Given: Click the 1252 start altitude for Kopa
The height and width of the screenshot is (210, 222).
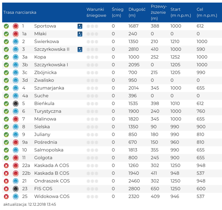Looking at the screenshot, I should [x=175, y=57].
